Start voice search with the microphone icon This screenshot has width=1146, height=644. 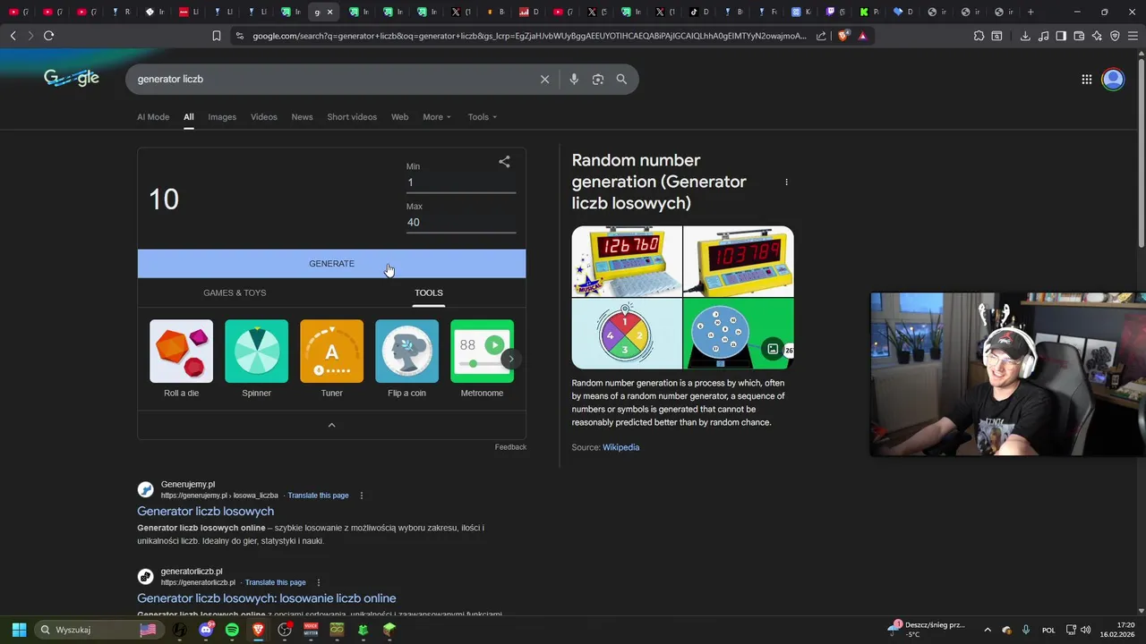click(574, 80)
